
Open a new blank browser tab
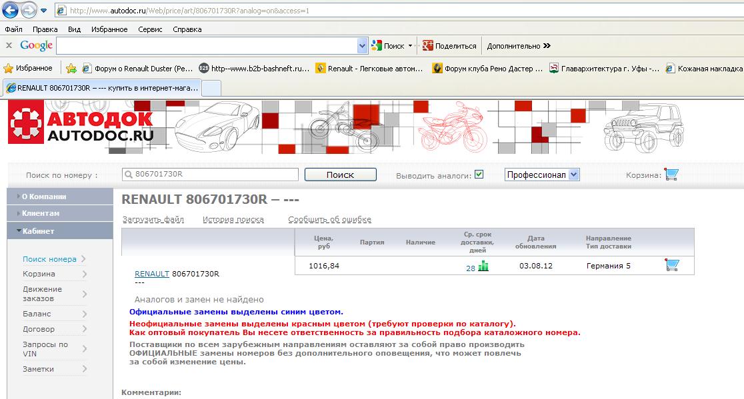click(211, 88)
